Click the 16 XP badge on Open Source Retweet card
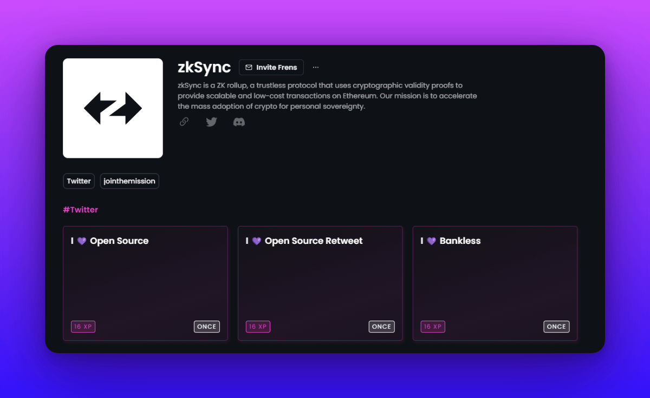Image resolution: width=650 pixels, height=398 pixels. coord(258,327)
